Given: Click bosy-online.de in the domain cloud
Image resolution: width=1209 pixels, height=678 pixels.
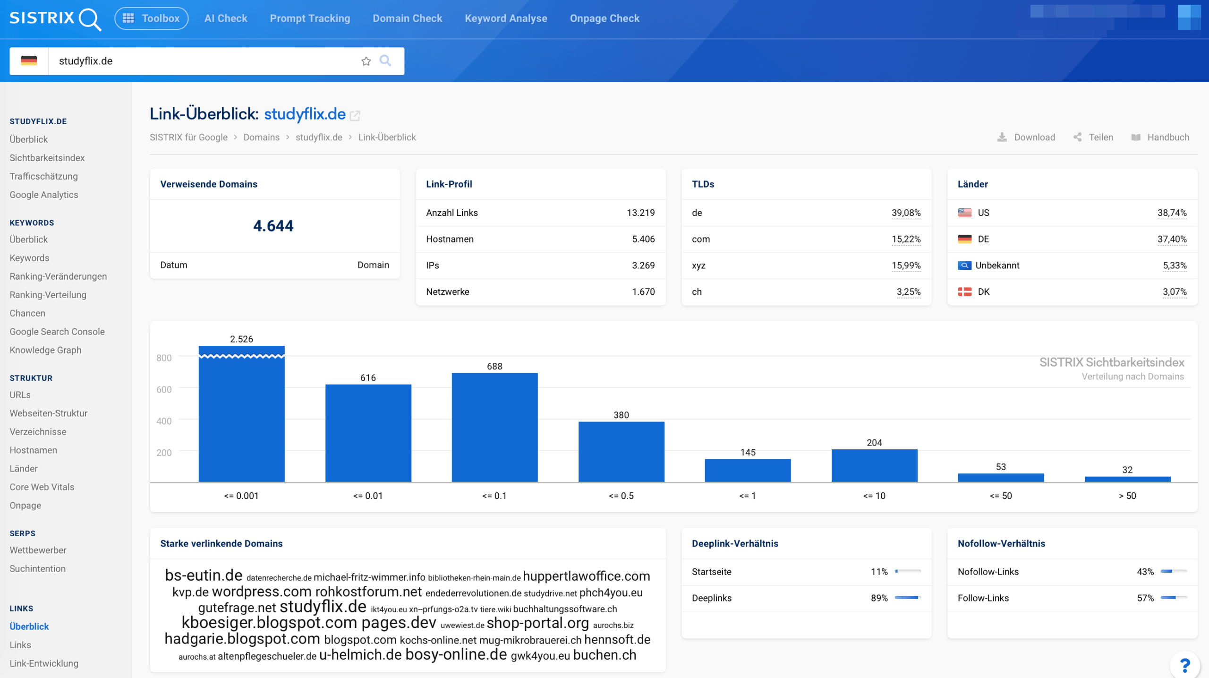Looking at the screenshot, I should pos(456,655).
